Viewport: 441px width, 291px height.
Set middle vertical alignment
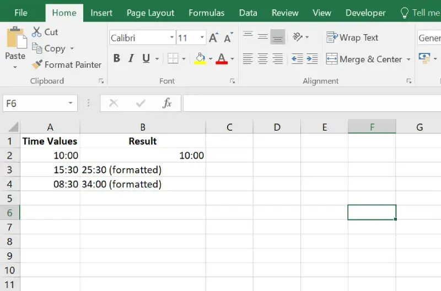click(263, 37)
